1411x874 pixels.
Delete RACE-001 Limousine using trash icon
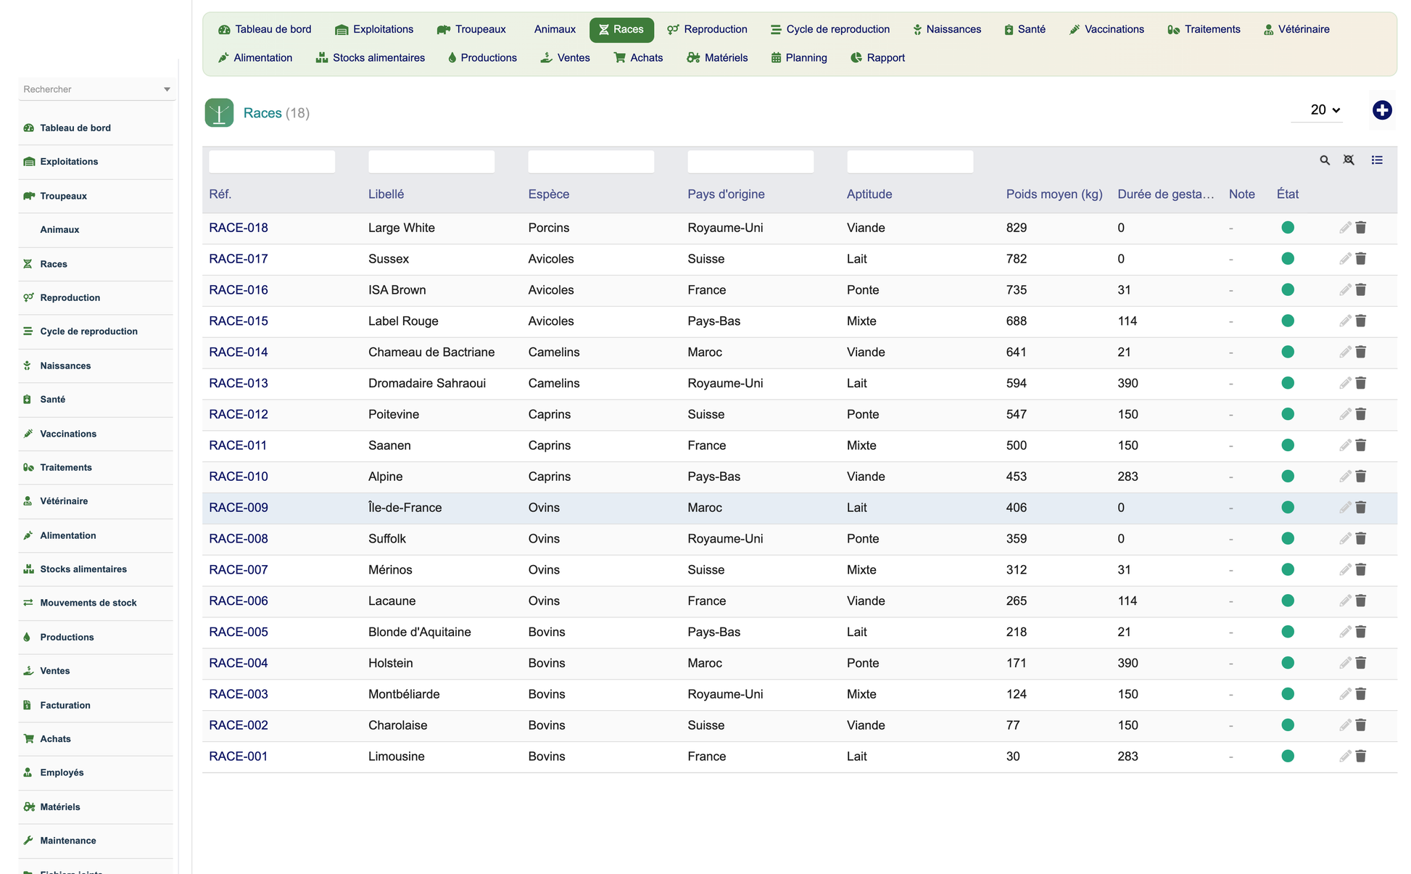pos(1361,756)
